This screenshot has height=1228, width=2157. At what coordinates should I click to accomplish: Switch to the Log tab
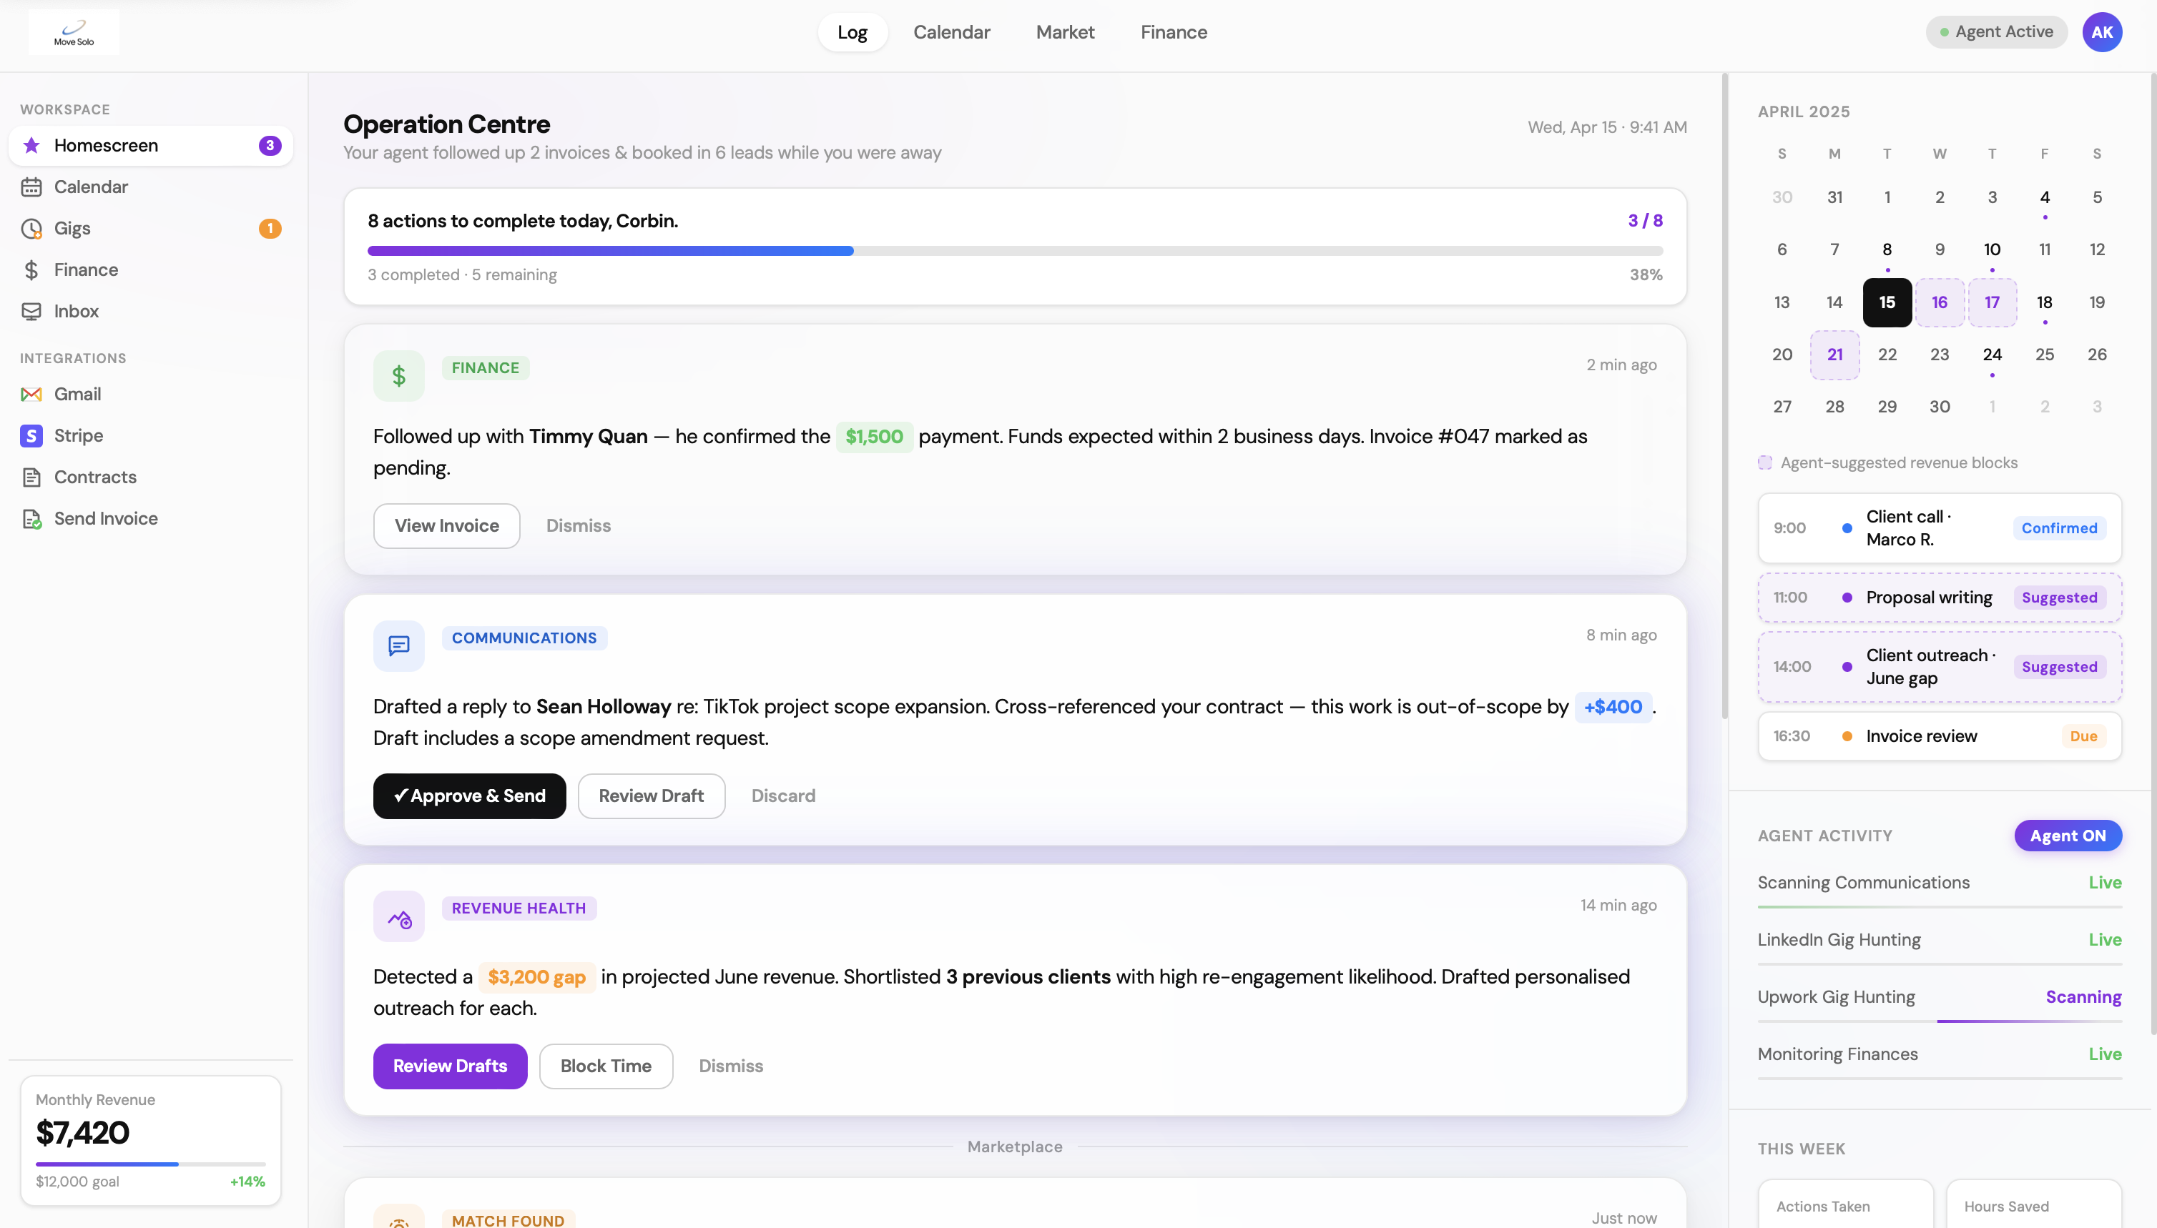coord(852,32)
